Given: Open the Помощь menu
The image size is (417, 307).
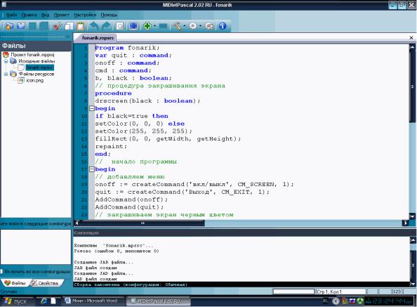Looking at the screenshot, I should pyautogui.click(x=109, y=15).
